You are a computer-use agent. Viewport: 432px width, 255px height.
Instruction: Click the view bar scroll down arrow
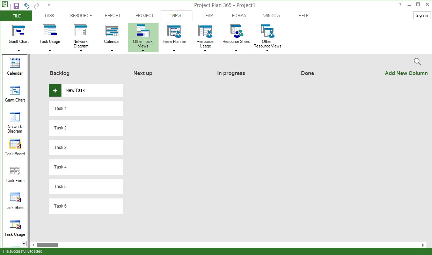[x=24, y=243]
